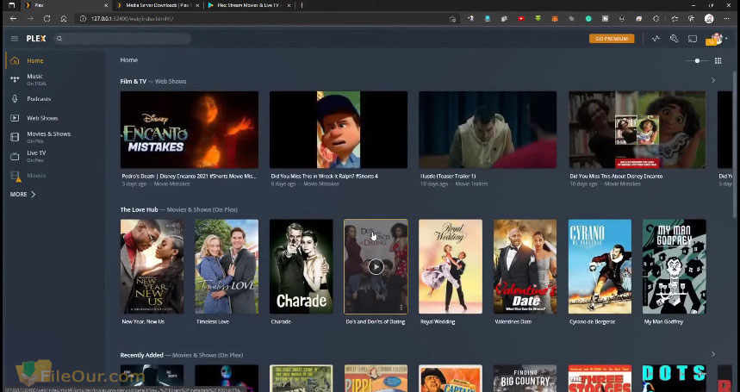
Task: Open Encanto Mistakes video thumbnail
Action: point(190,130)
